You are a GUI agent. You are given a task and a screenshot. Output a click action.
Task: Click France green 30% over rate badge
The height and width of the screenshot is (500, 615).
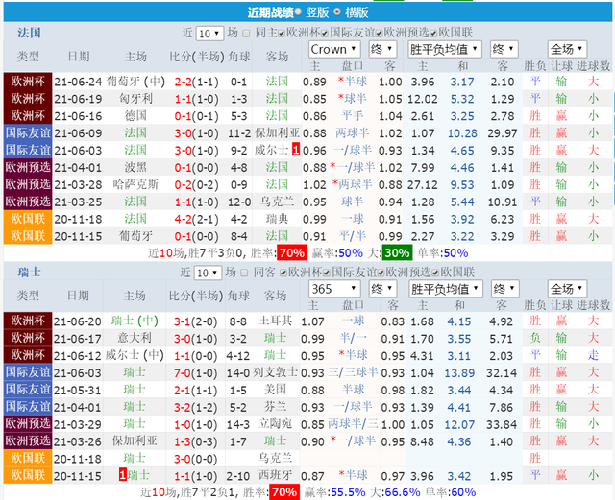point(397,252)
